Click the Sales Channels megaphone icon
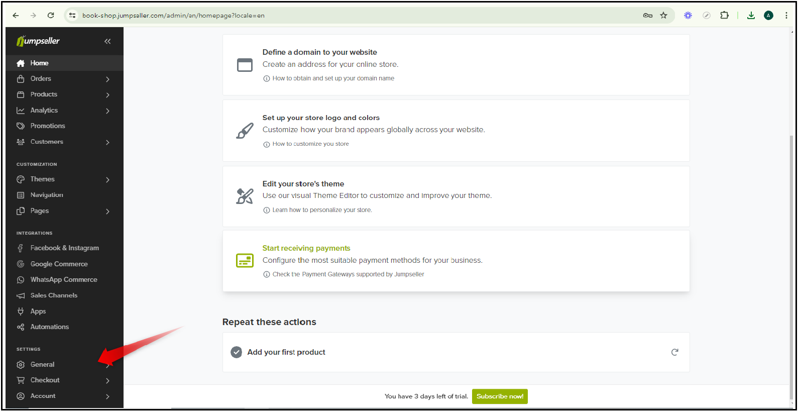 tap(21, 296)
